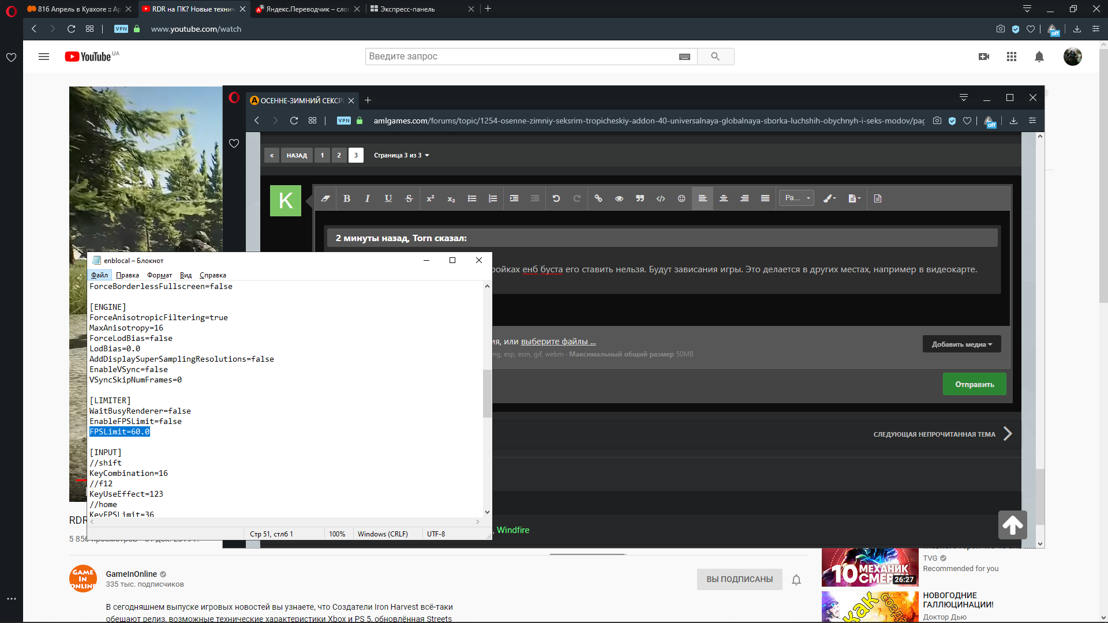Click the YouTube search input field
The image size is (1108, 623).
pyautogui.click(x=519, y=57)
